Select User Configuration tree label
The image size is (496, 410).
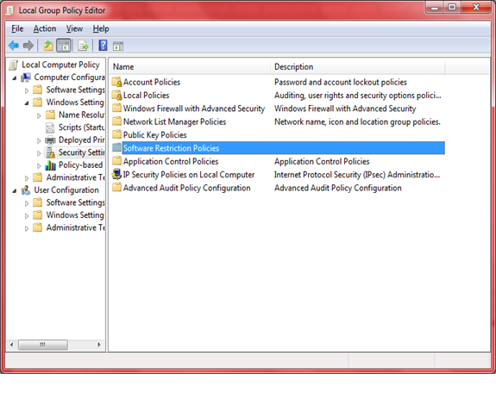pyautogui.click(x=66, y=190)
